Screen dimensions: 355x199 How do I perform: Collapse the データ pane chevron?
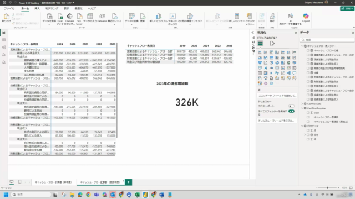click(x=353, y=33)
